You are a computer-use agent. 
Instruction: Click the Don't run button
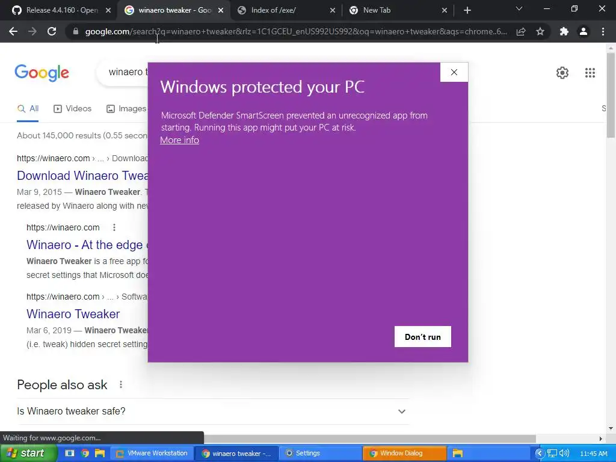[423, 337]
